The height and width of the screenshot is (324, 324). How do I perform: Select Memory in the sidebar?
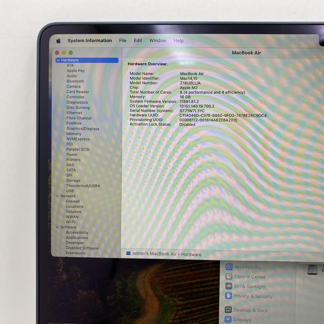73,134
